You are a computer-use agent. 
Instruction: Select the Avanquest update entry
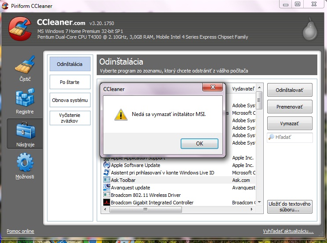click(x=179, y=188)
